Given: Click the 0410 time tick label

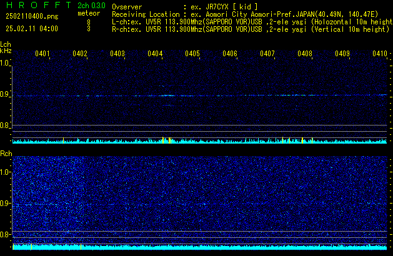Looking at the screenshot, I should pos(380,54).
